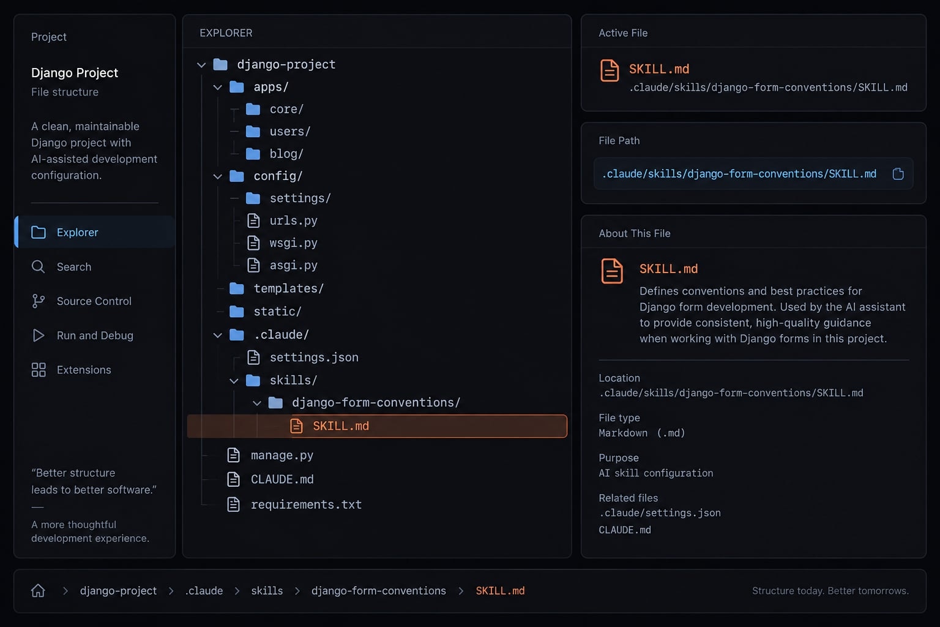This screenshot has height=627, width=940.
Task: Open related file CLAUDE.md in About panel
Action: click(x=625, y=530)
